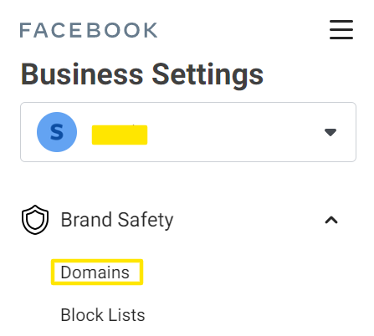The height and width of the screenshot is (336, 374).
Task: Click the FACEBOOK wordmark logo
Action: coord(89,30)
